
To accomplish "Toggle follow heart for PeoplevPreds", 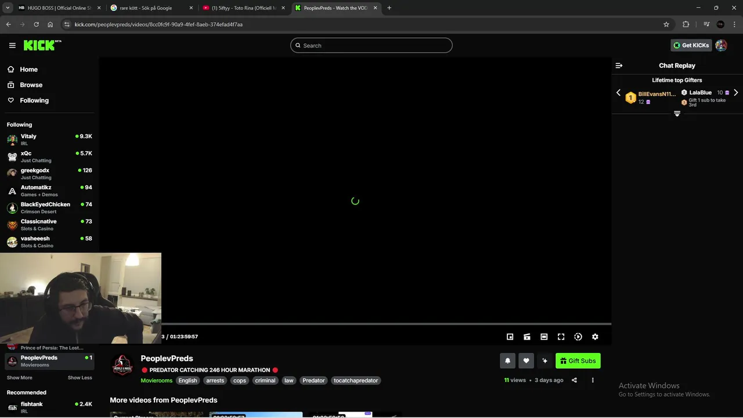I will [526, 361].
